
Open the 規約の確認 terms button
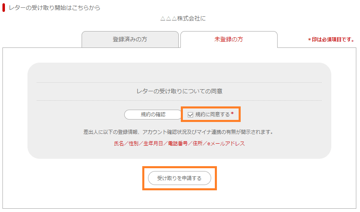pos(153,115)
